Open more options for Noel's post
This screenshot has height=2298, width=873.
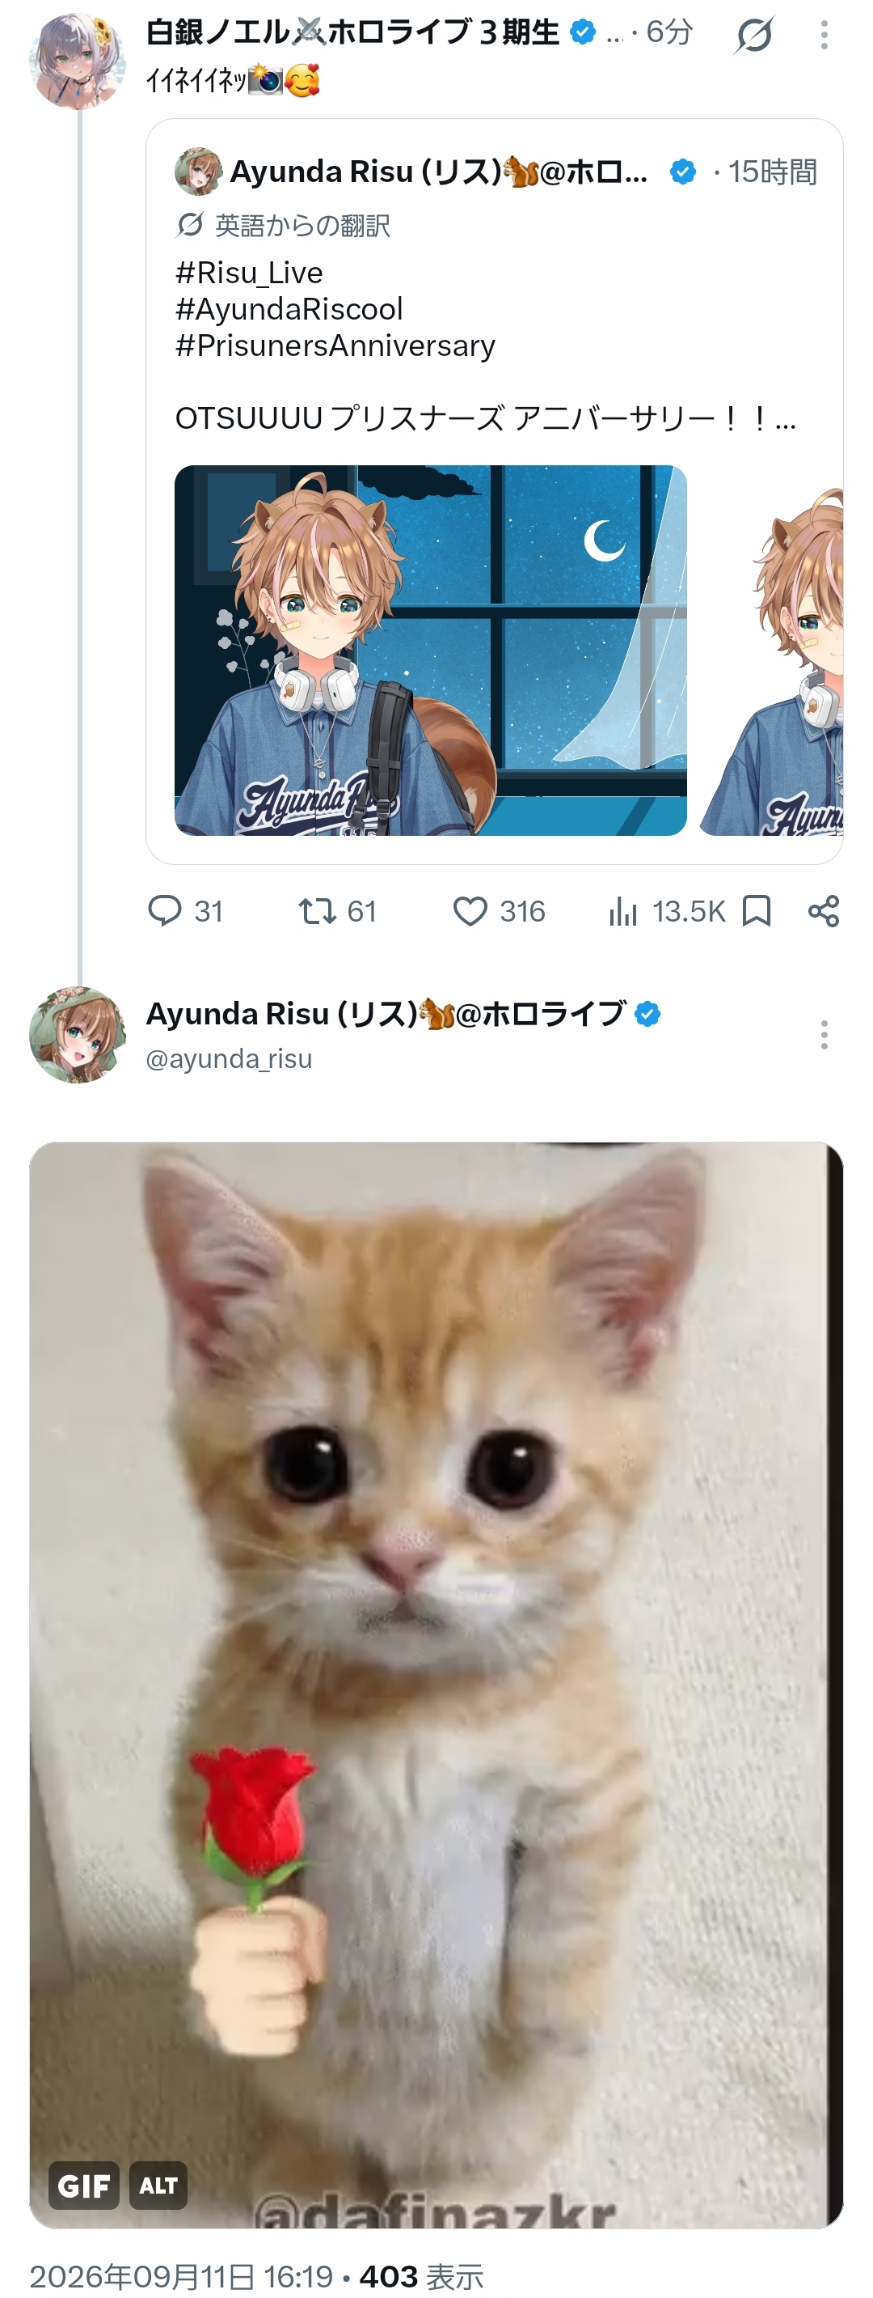point(824,35)
